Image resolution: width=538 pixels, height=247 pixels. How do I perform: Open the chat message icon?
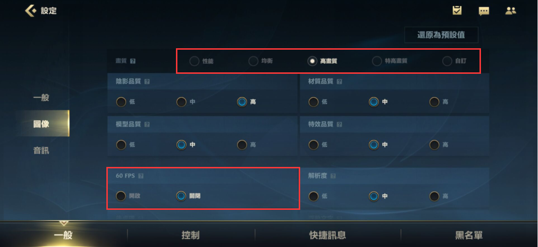(484, 11)
